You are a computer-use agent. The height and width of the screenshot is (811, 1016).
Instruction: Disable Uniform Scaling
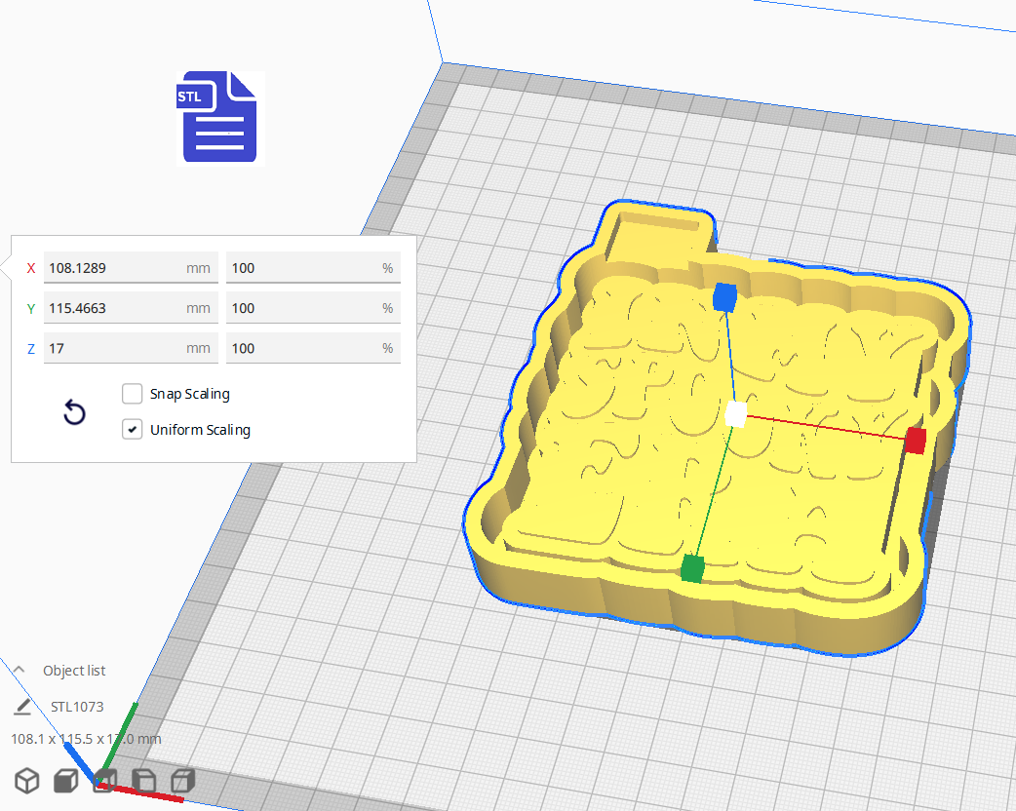tap(132, 429)
